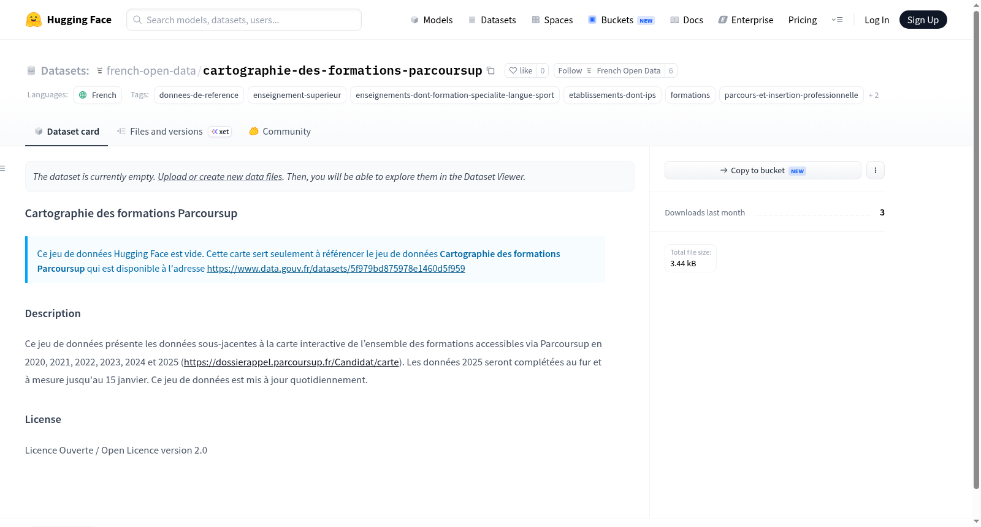This screenshot has width=981, height=527.
Task: Click the follower count 6
Action: click(x=671, y=70)
